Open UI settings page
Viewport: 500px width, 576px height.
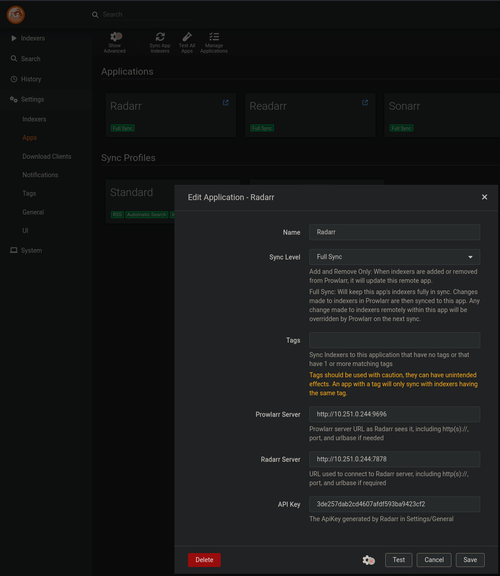click(x=25, y=231)
